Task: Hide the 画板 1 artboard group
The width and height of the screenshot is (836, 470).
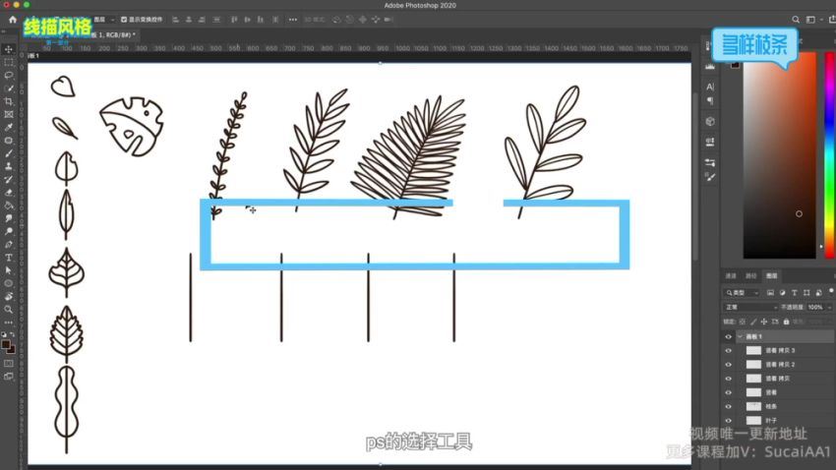Action: point(728,336)
